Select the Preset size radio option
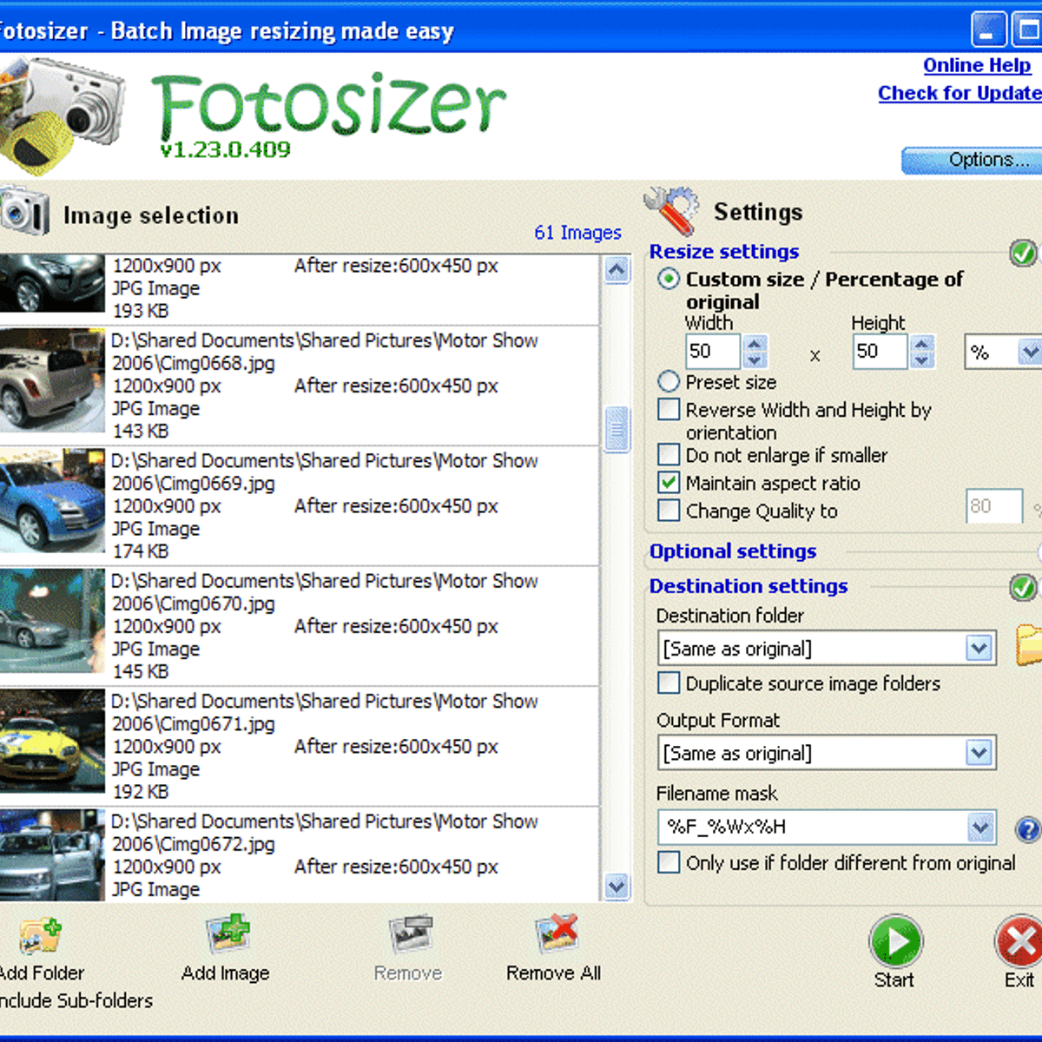The width and height of the screenshot is (1042, 1042). pyautogui.click(x=669, y=381)
